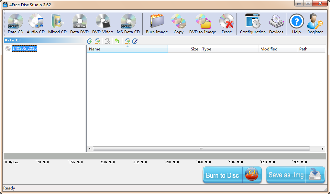Start a new Data CD project
330x194 pixels.
click(x=15, y=24)
